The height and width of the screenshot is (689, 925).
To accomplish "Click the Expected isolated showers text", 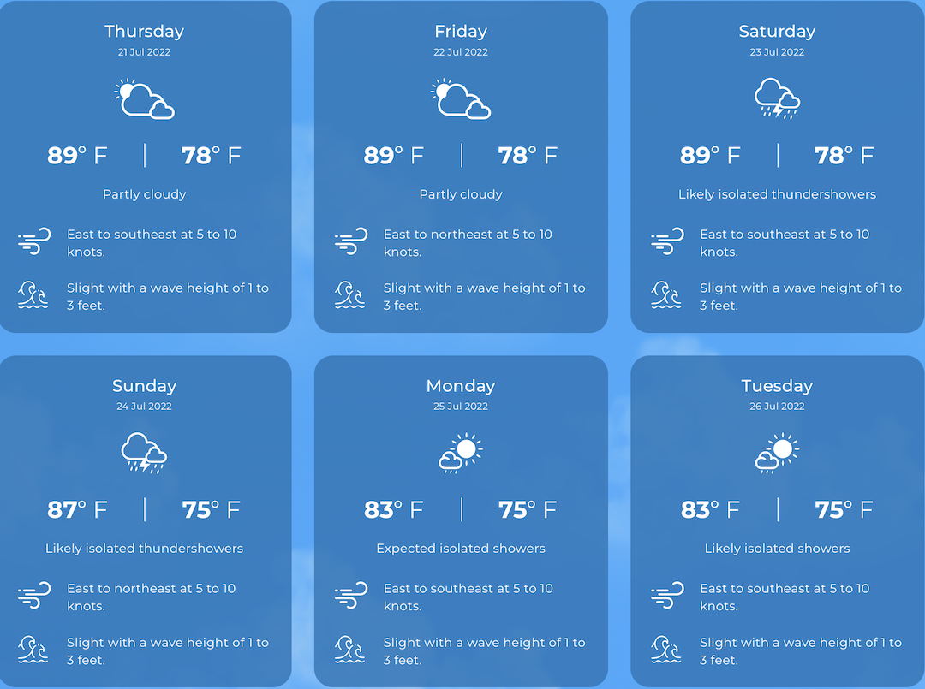I will point(461,549).
